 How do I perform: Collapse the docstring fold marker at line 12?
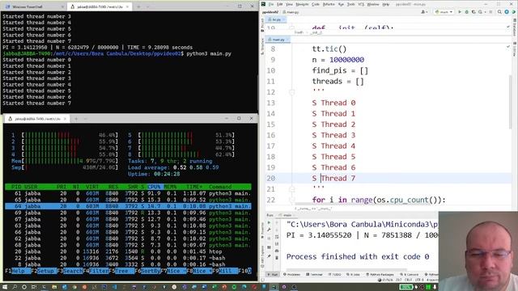pos(291,92)
